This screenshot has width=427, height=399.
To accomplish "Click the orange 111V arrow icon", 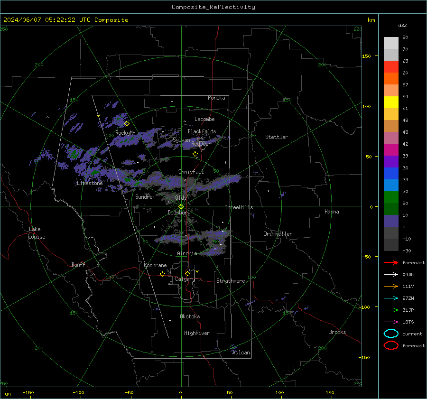I will click(x=391, y=286).
